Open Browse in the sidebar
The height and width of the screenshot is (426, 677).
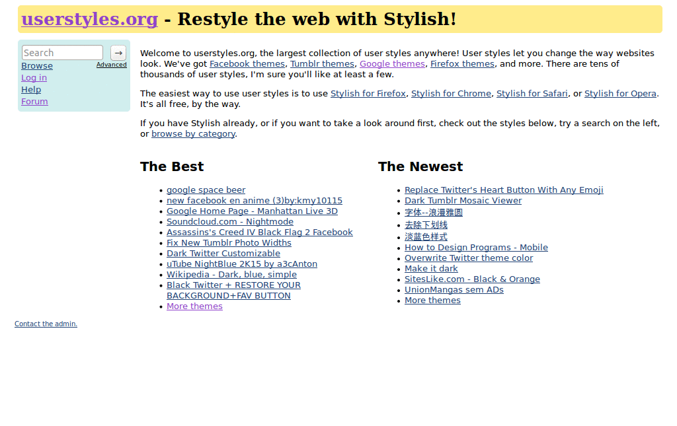37,66
